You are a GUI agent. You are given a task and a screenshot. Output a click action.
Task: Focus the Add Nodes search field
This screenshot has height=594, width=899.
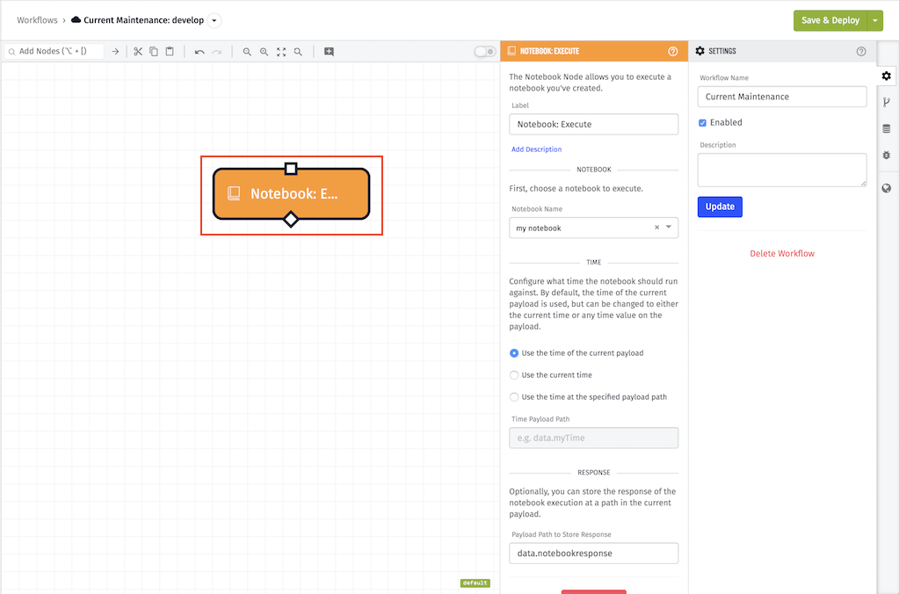(x=54, y=51)
